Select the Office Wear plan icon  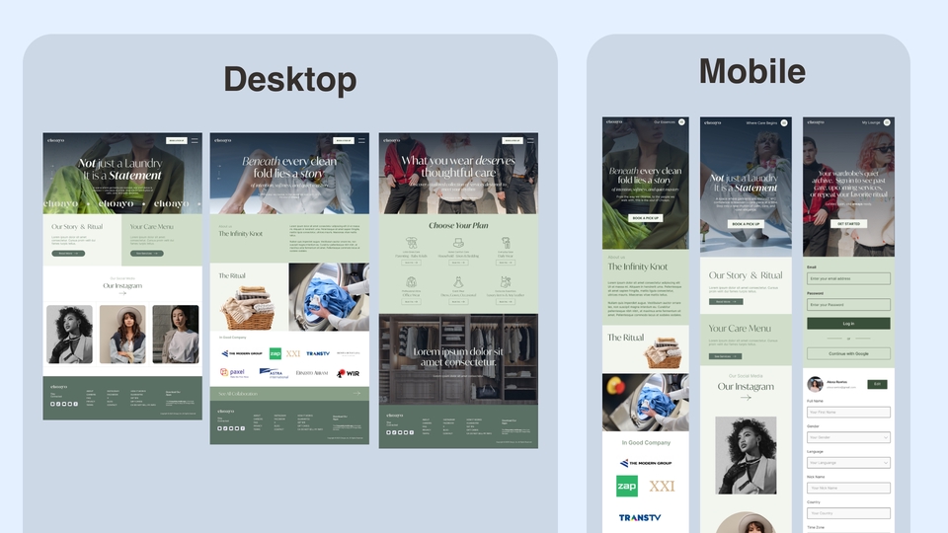coord(411,282)
